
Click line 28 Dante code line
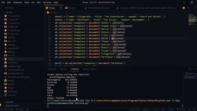click(x=89, y=38)
